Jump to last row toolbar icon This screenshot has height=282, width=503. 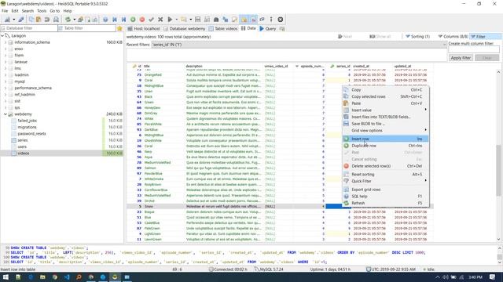point(123,20)
